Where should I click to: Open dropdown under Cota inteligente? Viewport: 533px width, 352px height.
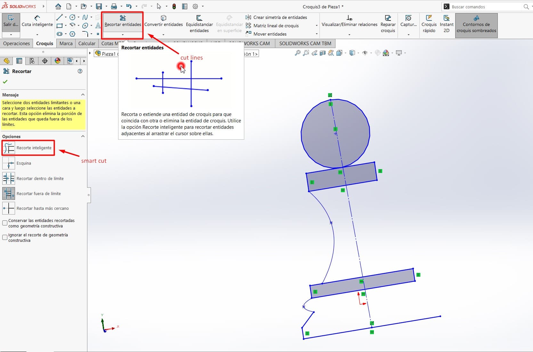(37, 35)
